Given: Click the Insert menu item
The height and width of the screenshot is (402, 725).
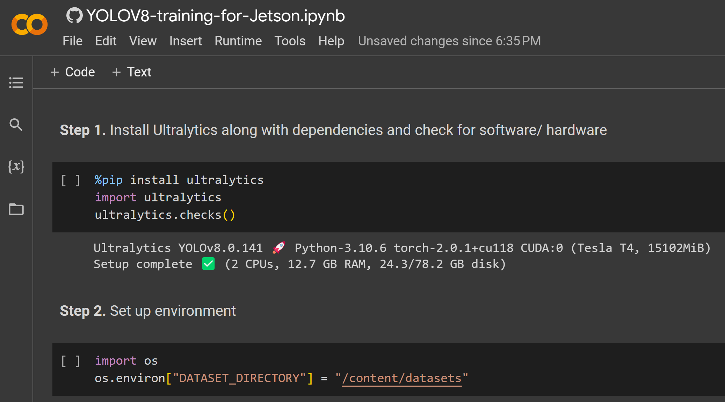Looking at the screenshot, I should click(185, 40).
